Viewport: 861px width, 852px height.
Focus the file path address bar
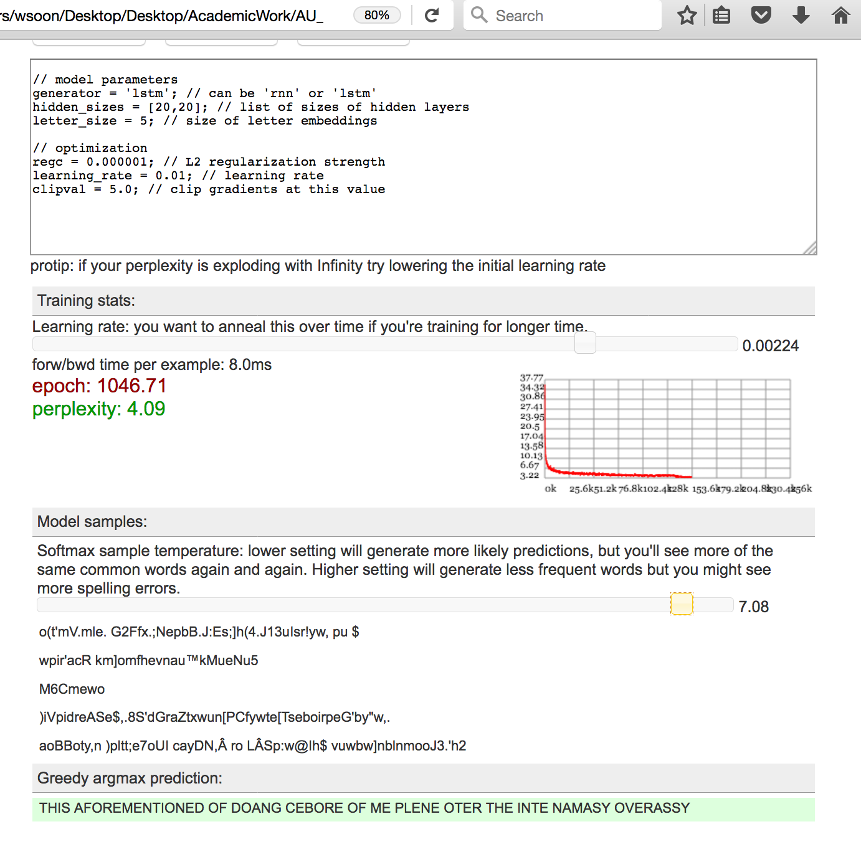point(168,16)
